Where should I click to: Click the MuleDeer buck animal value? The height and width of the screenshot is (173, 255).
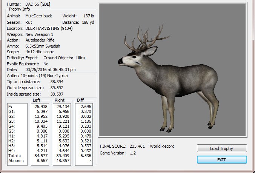[x=39, y=16]
